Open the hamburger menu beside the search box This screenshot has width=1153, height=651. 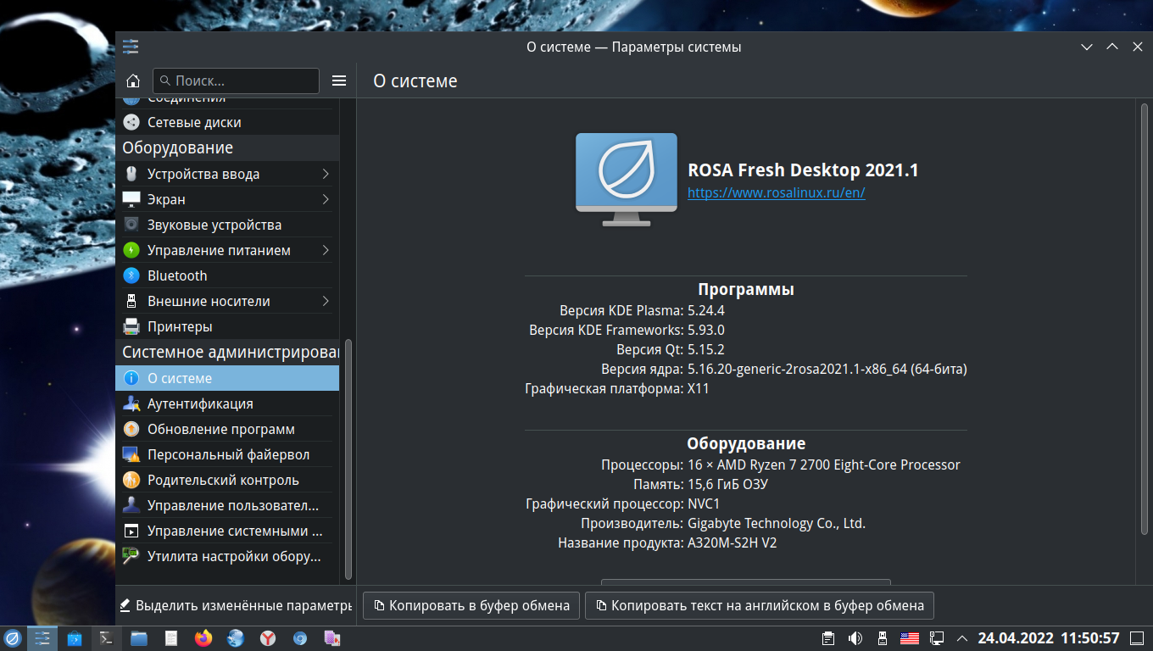pos(339,81)
